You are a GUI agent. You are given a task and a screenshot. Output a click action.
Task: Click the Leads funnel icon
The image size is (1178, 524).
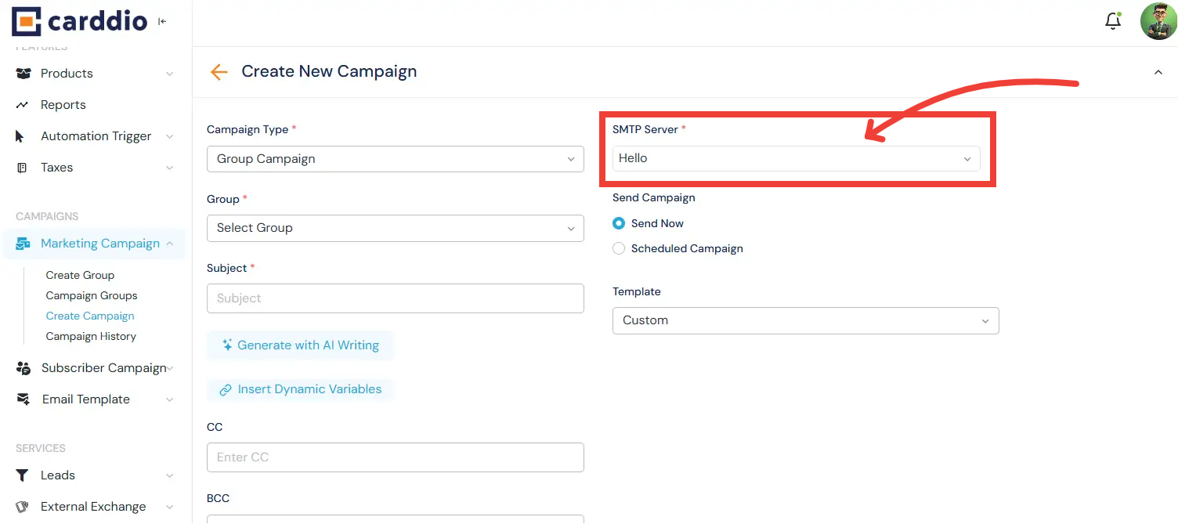(x=23, y=475)
